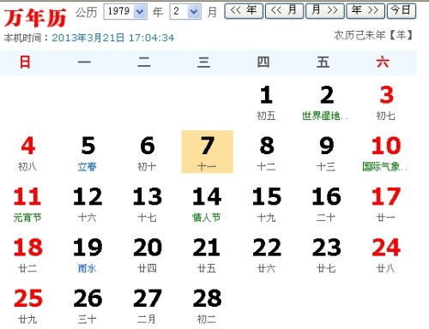
Task: Select February 13 (十七)
Action: [147, 204]
